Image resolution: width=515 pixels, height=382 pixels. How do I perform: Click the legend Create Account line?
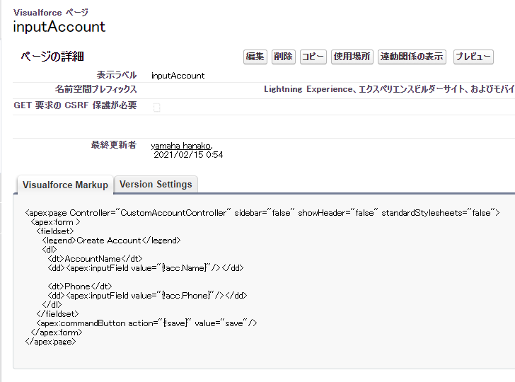111,241
